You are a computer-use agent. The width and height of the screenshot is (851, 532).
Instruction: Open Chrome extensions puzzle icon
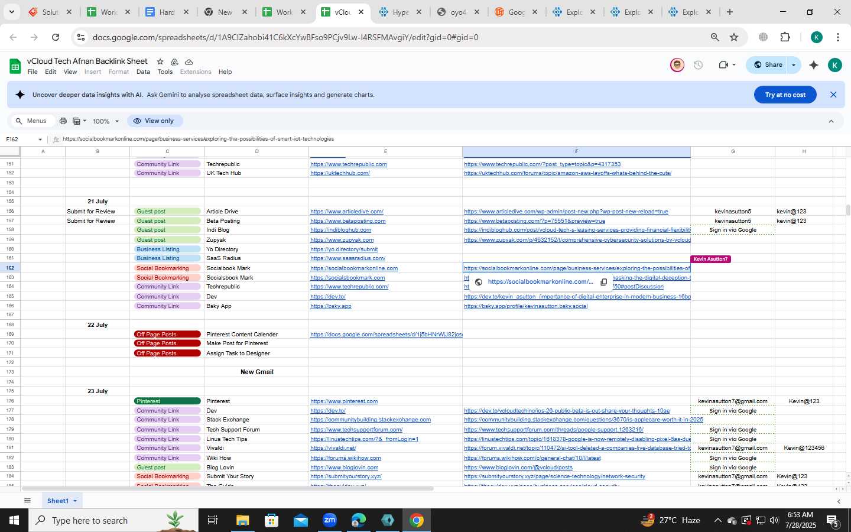coord(785,37)
